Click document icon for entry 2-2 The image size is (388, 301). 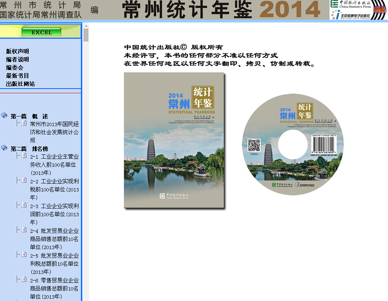point(24,180)
